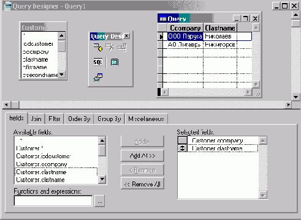
Task: Switch to the Fields tab
Action: click(x=17, y=118)
